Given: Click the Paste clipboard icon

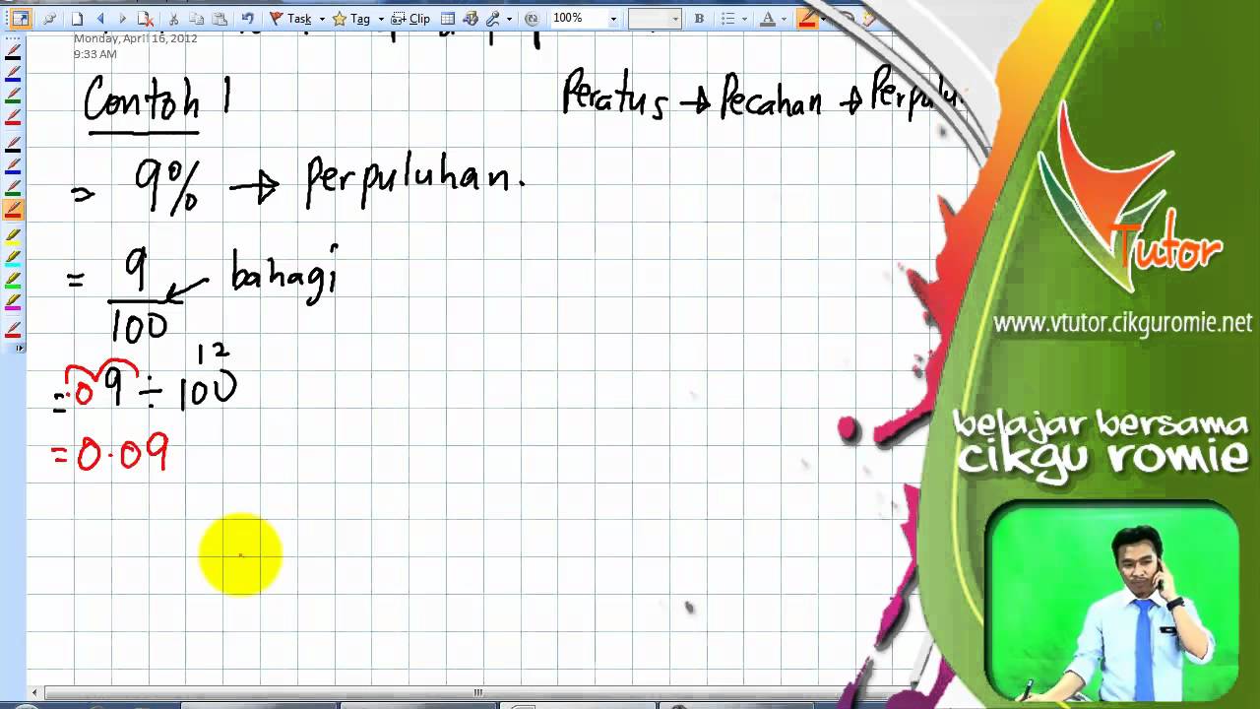Looking at the screenshot, I should (220, 19).
